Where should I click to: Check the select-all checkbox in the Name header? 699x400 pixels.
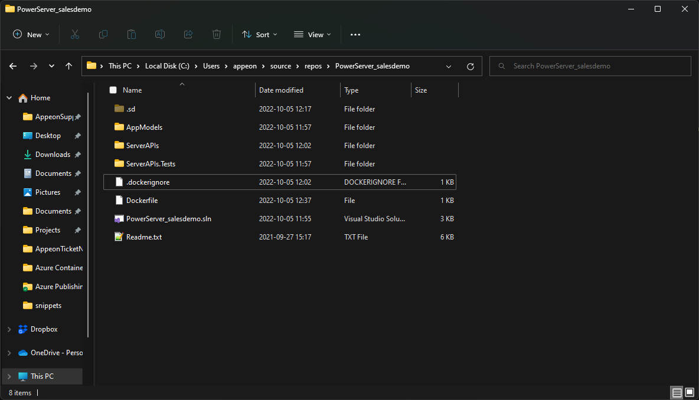112,90
